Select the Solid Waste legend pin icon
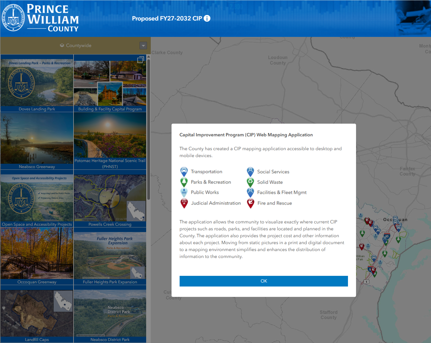The height and width of the screenshot is (343, 431). pos(250,182)
